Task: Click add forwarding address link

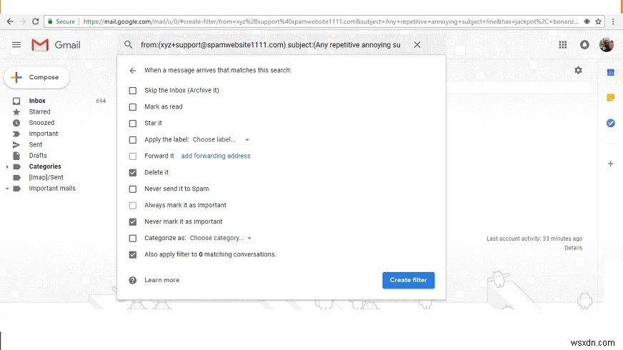Action: (216, 156)
